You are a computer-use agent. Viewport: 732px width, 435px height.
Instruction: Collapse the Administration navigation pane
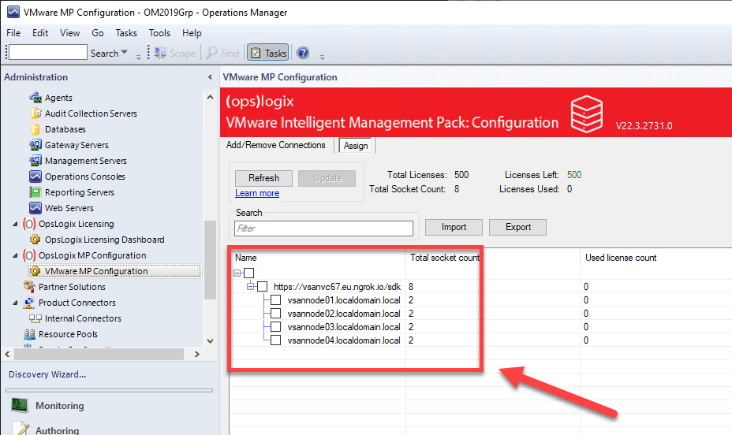pos(210,77)
